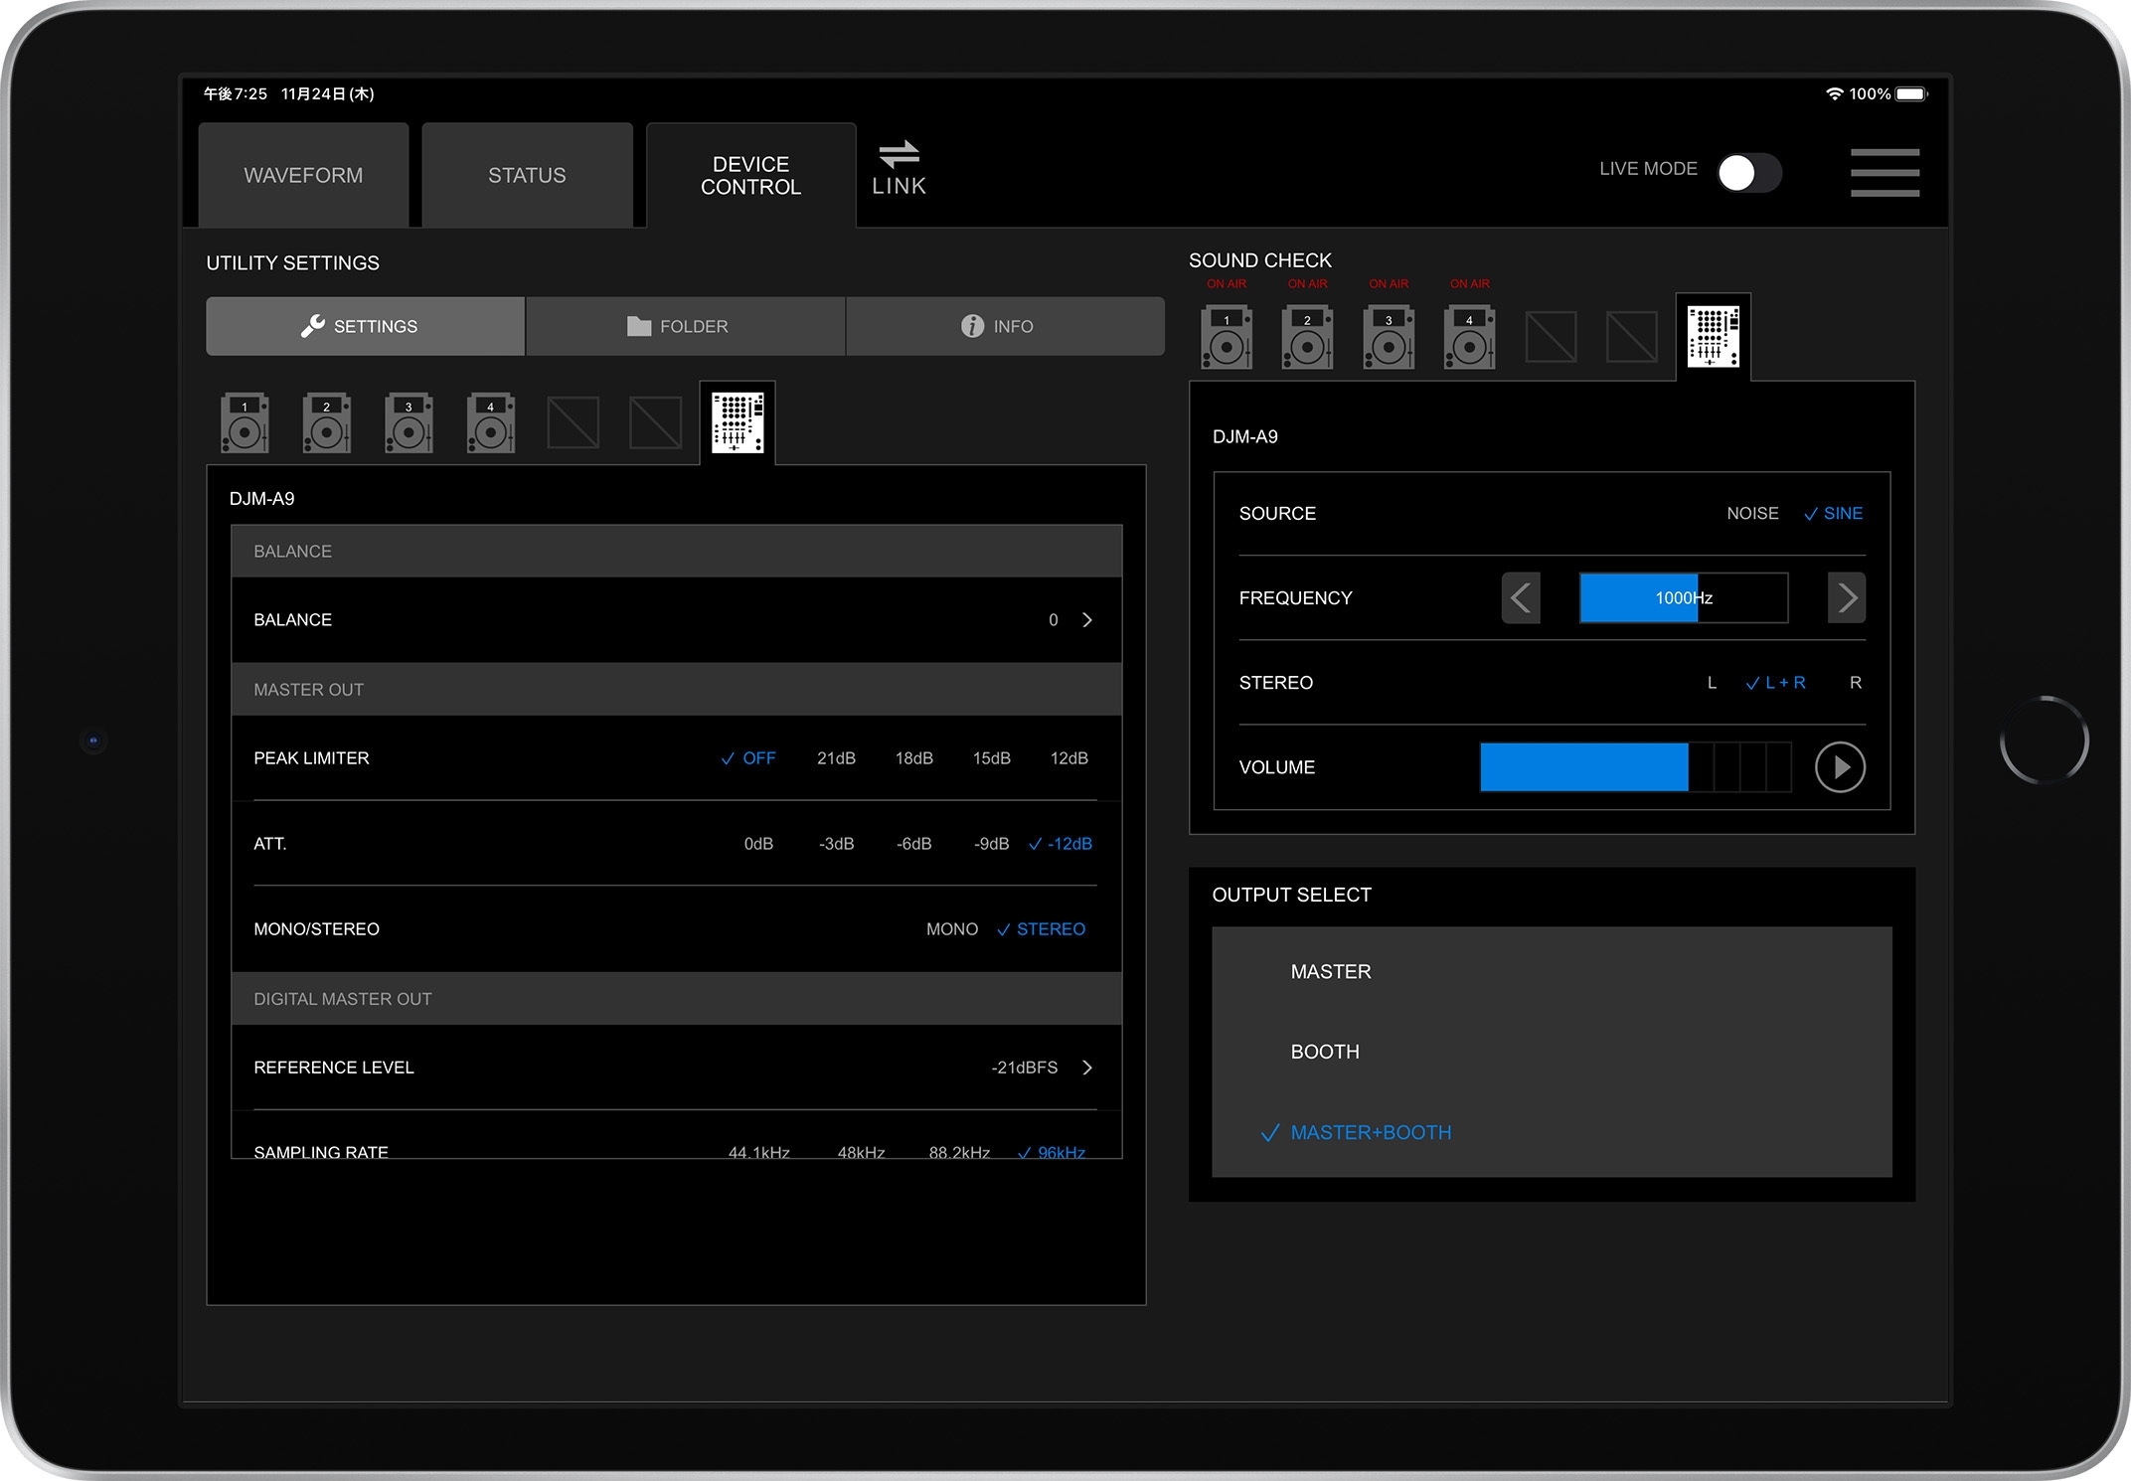Open the mixer icon in Sound Check
This screenshot has height=1481, width=2131.
point(1713,335)
